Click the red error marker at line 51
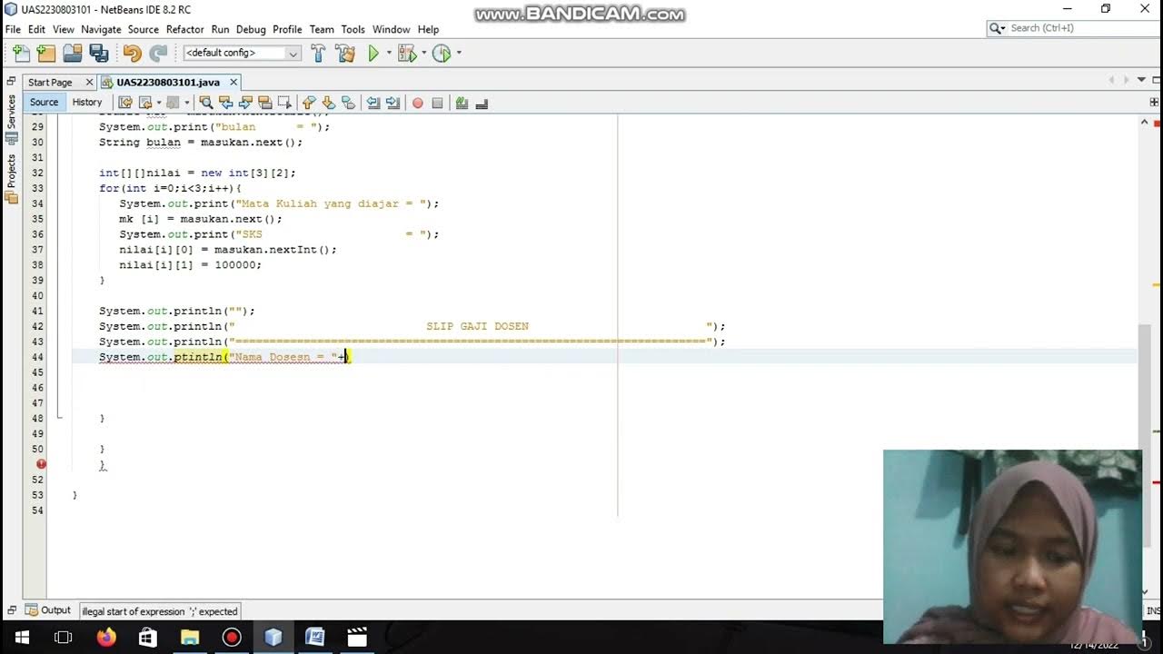The height and width of the screenshot is (654, 1163). coord(41,464)
